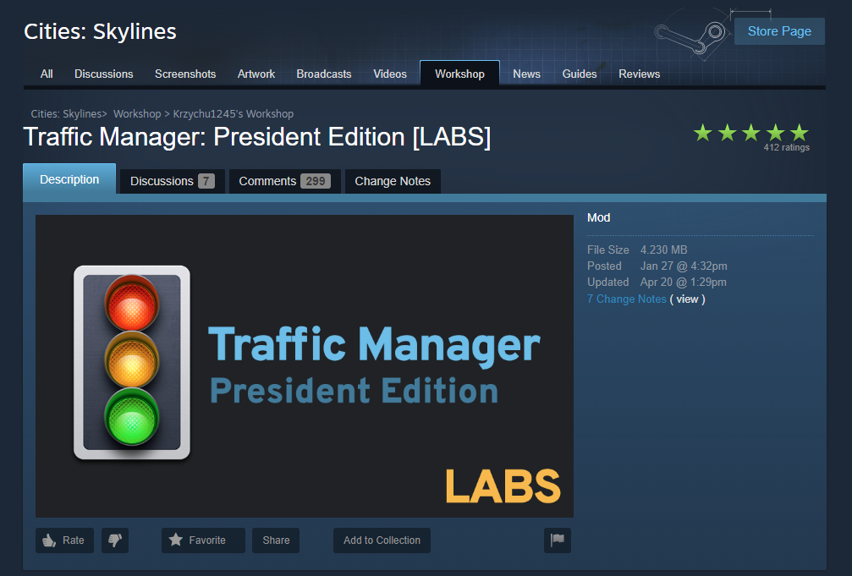The image size is (852, 576).
Task: Open the News tab
Action: [x=526, y=74]
